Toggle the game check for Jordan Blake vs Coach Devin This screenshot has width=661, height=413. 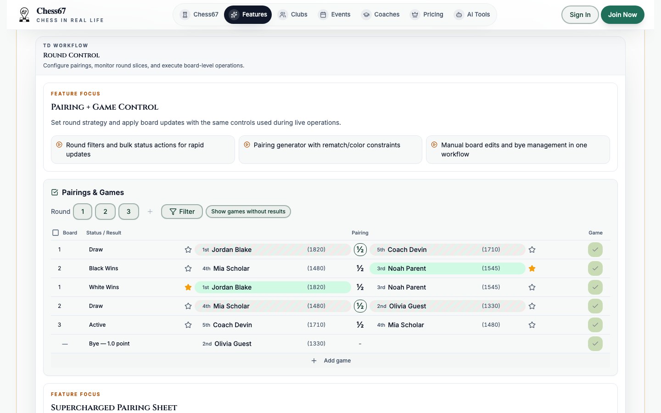595,250
